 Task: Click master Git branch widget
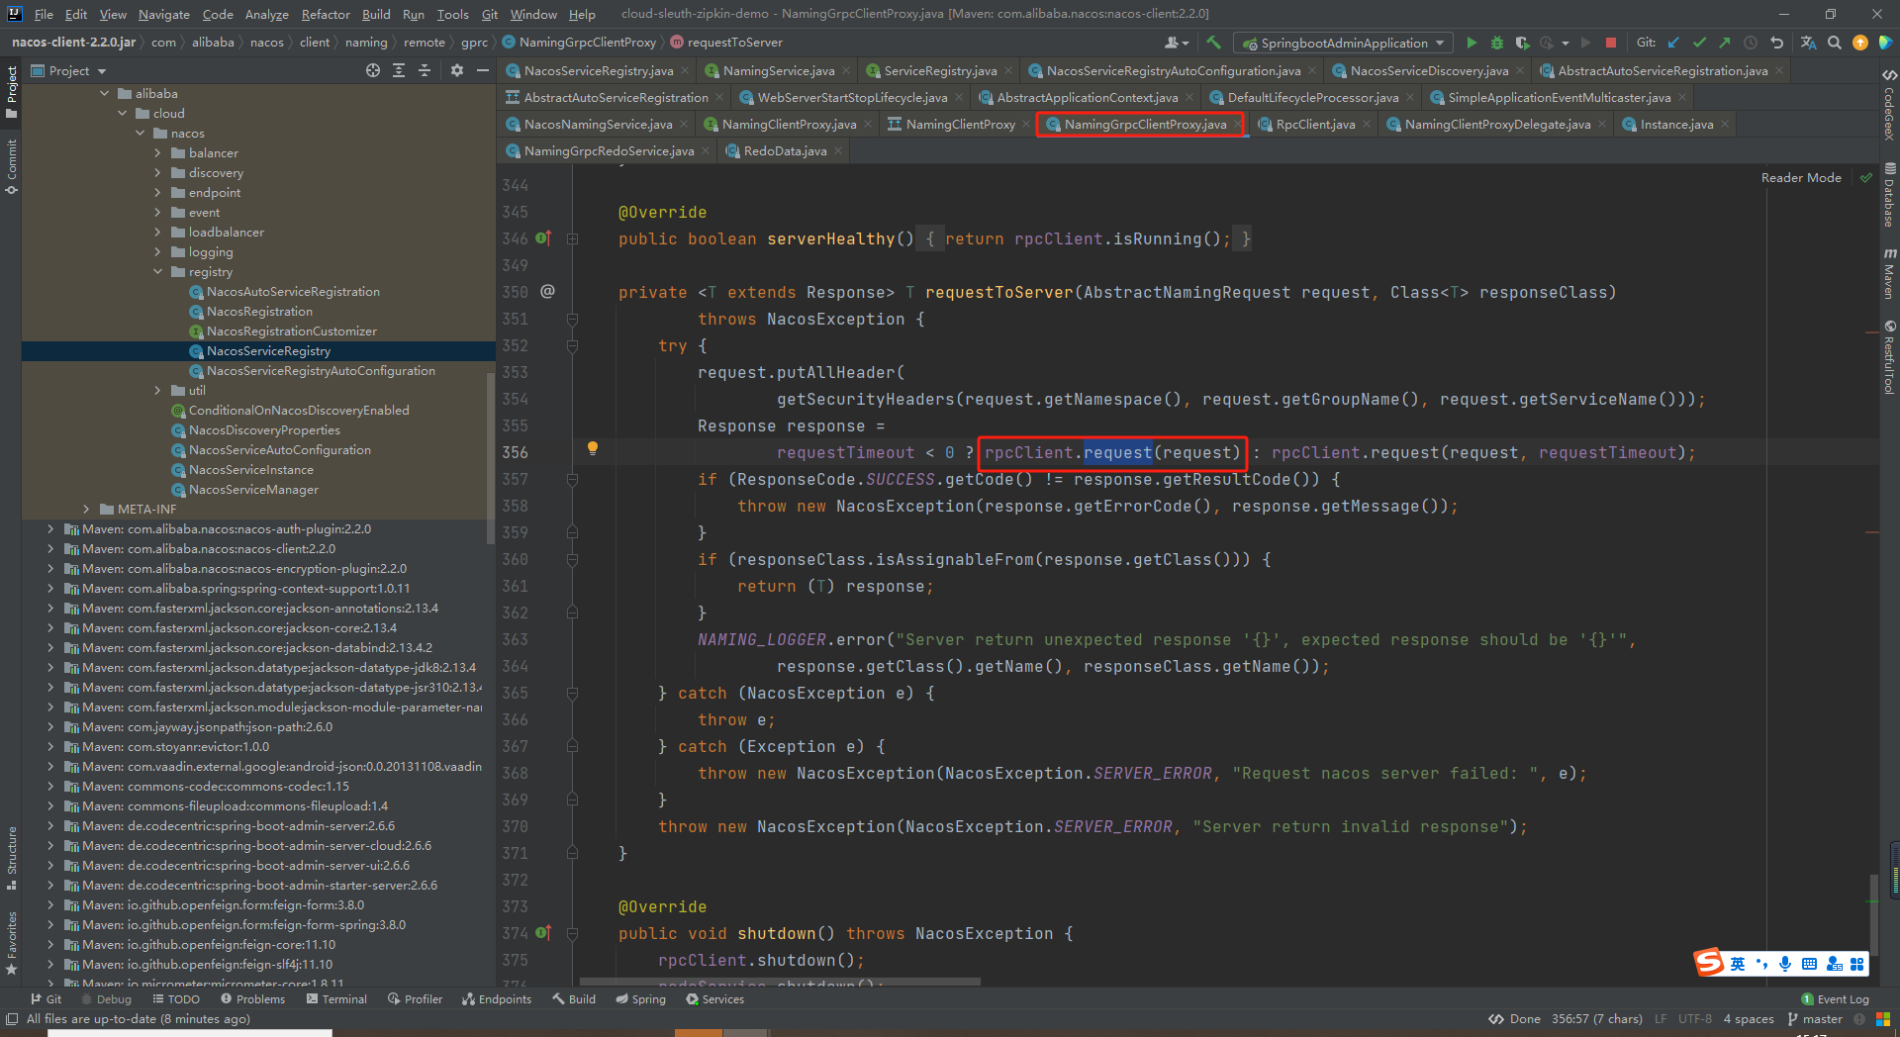[x=1815, y=1019]
